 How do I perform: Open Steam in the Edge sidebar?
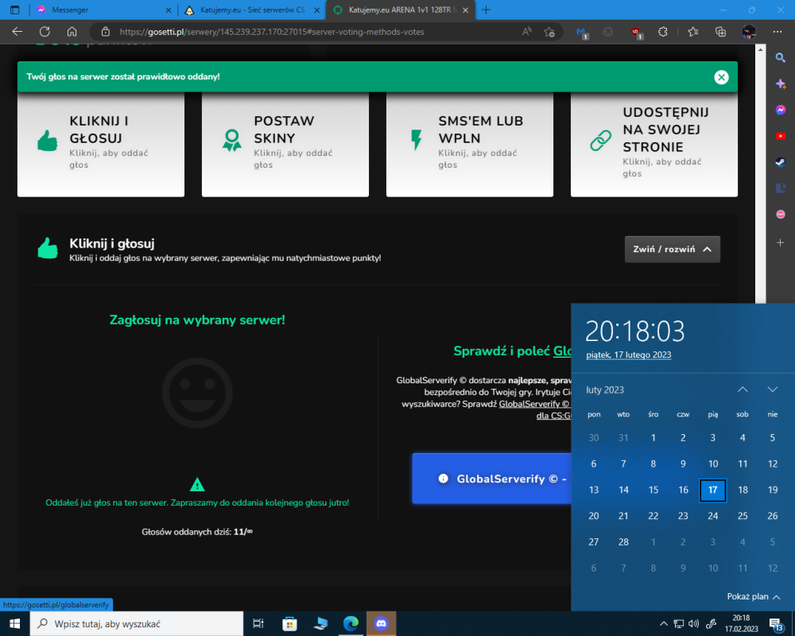[781, 162]
